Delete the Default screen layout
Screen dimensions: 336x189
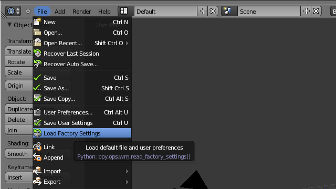(213, 11)
